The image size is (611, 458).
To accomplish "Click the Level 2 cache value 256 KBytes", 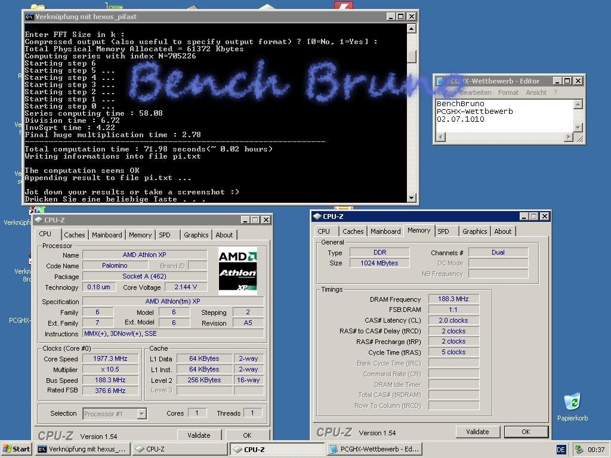I will pyautogui.click(x=204, y=380).
